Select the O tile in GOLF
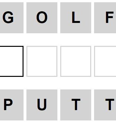116x124 pixels. pos(42,18)
